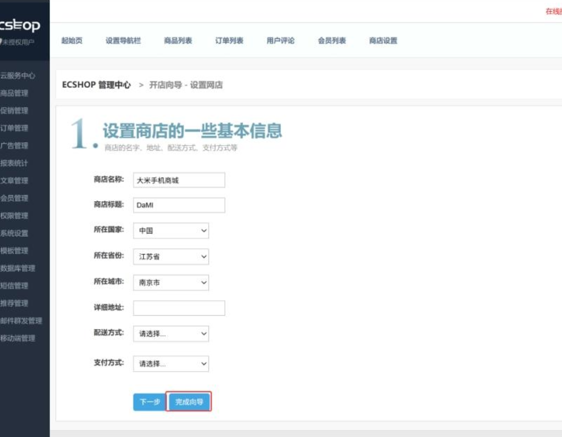562x437 pixels.
Task: Expand 广告管理 in sidebar
Action: click(14, 146)
